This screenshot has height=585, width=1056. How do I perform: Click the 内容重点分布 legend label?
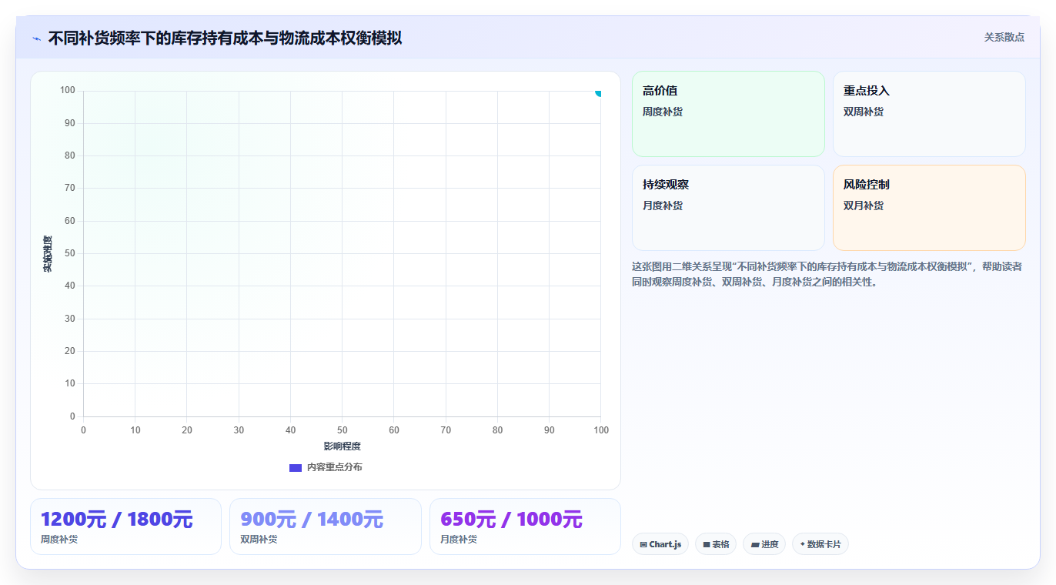click(334, 467)
